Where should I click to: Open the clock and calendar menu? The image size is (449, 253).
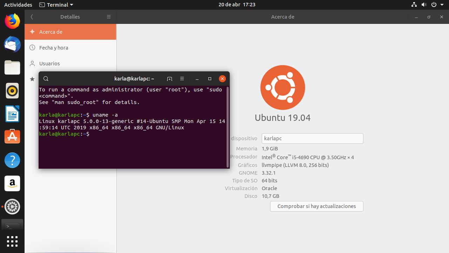[x=237, y=5]
